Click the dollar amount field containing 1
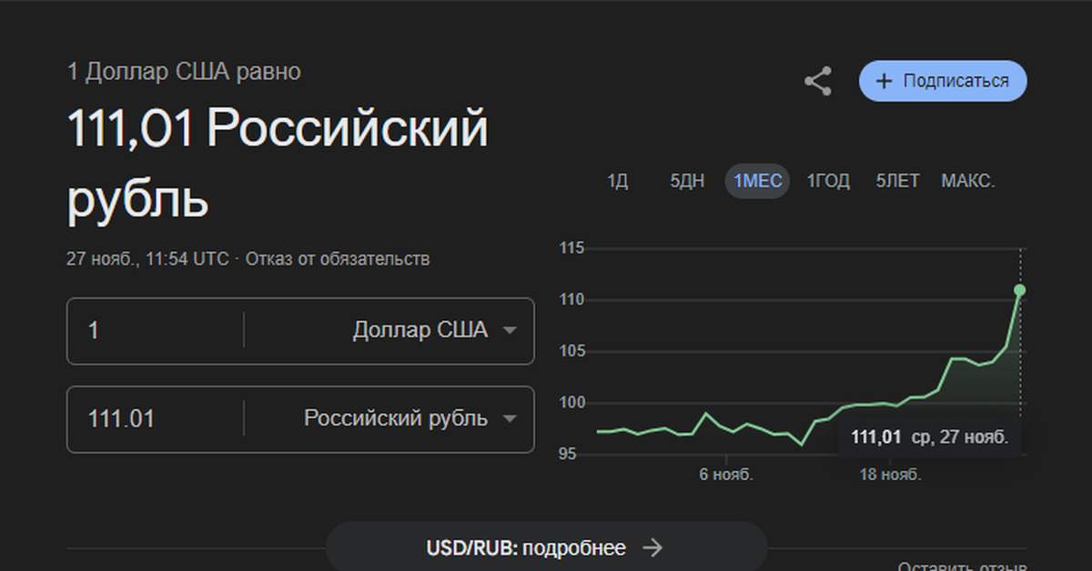The width and height of the screenshot is (1092, 571). 155,331
